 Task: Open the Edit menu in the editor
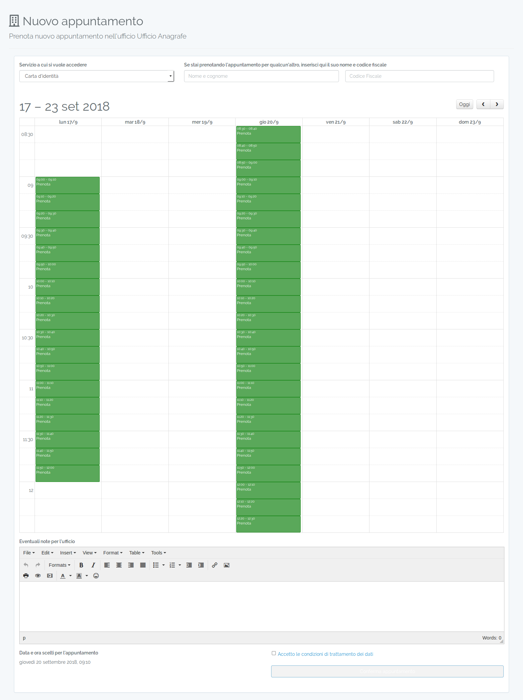click(x=47, y=553)
